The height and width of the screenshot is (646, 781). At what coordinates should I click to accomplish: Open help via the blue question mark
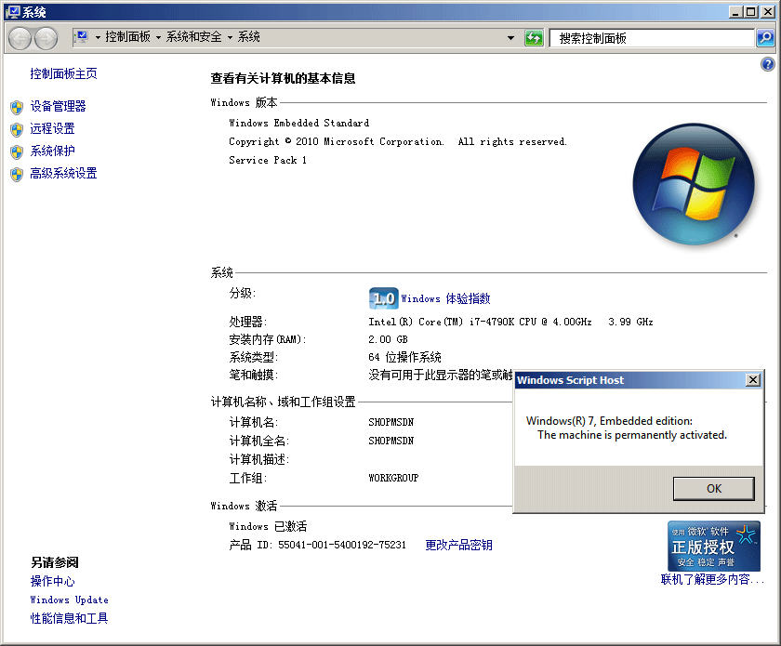click(767, 64)
